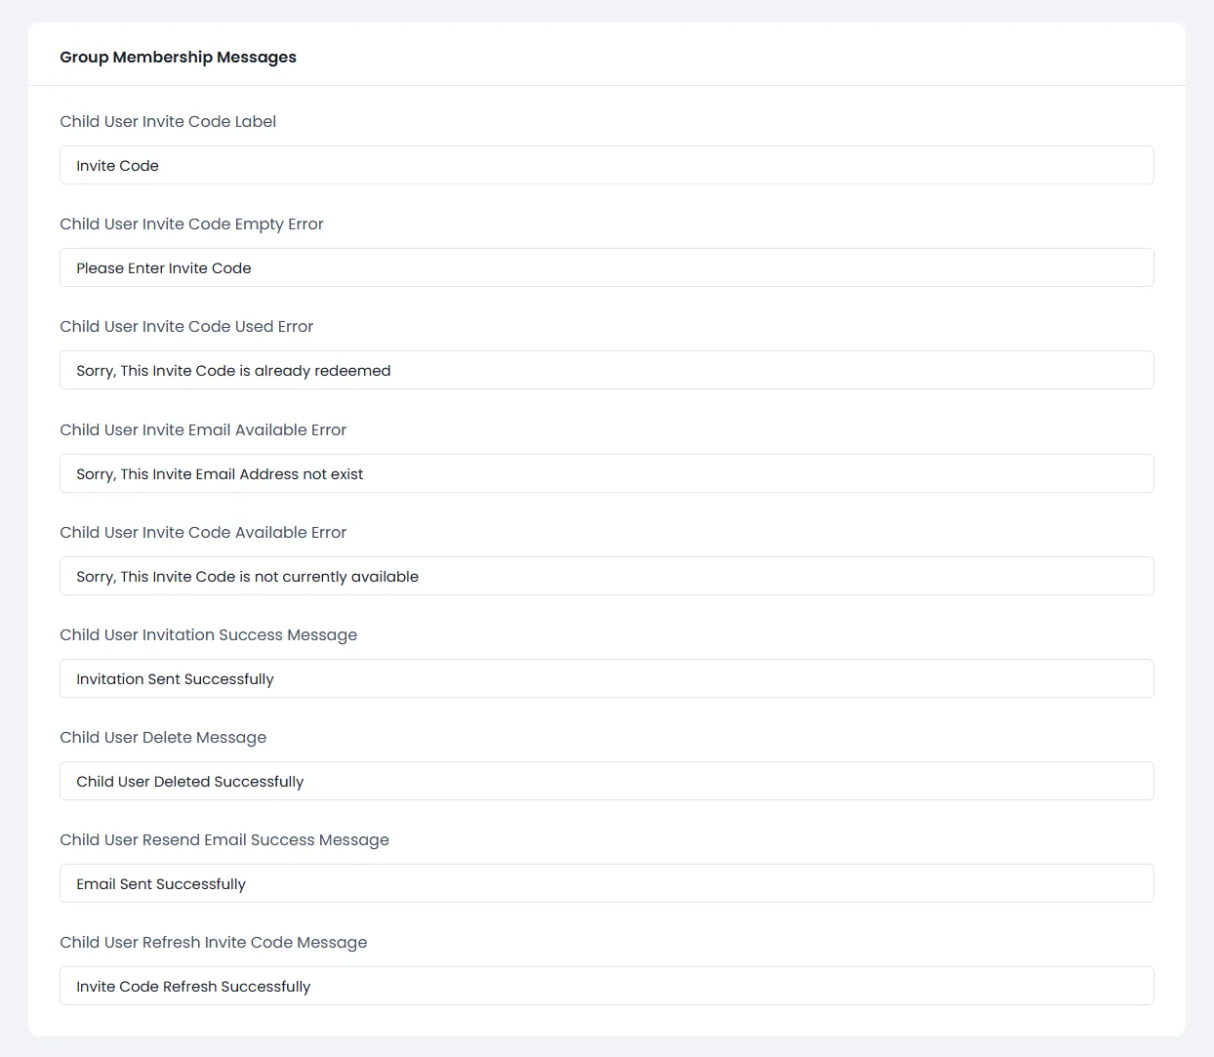Edit the 'Child User Deleted Successfully' text box
Image resolution: width=1214 pixels, height=1057 pixels.
pos(605,781)
